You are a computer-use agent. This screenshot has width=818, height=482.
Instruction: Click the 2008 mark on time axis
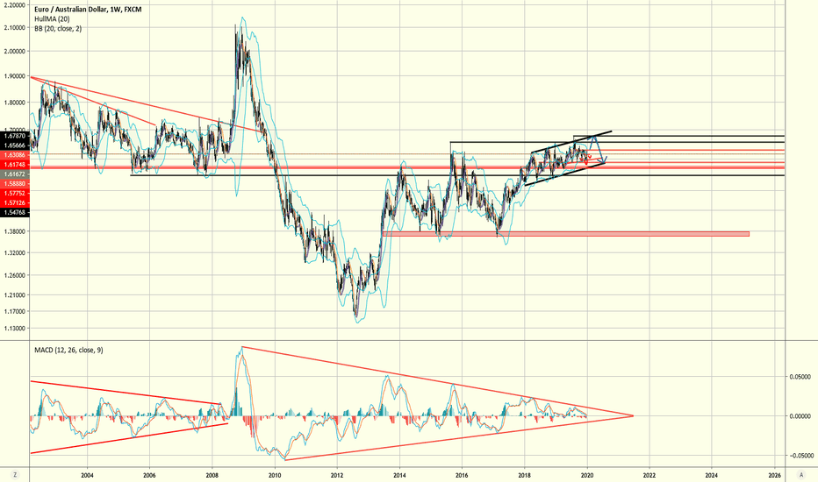click(x=212, y=474)
